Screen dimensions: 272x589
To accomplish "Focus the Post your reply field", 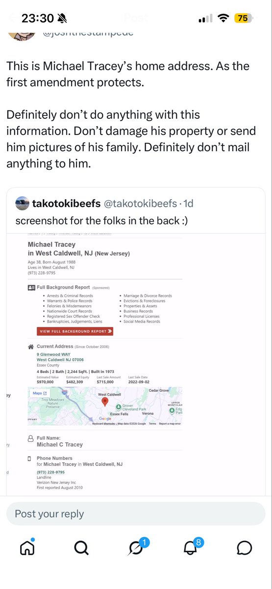I will (x=136, y=513).
